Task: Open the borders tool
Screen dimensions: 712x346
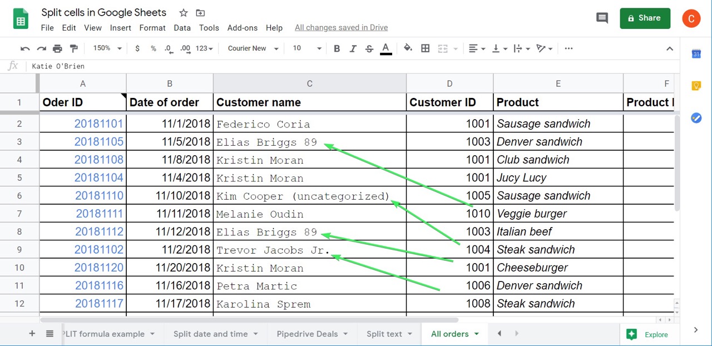Action: tap(426, 49)
